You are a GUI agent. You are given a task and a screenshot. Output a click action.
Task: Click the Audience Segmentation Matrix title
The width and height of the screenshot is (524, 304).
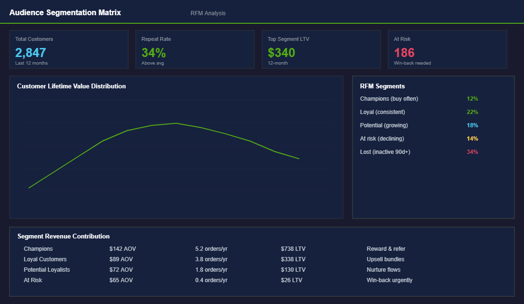coord(65,13)
